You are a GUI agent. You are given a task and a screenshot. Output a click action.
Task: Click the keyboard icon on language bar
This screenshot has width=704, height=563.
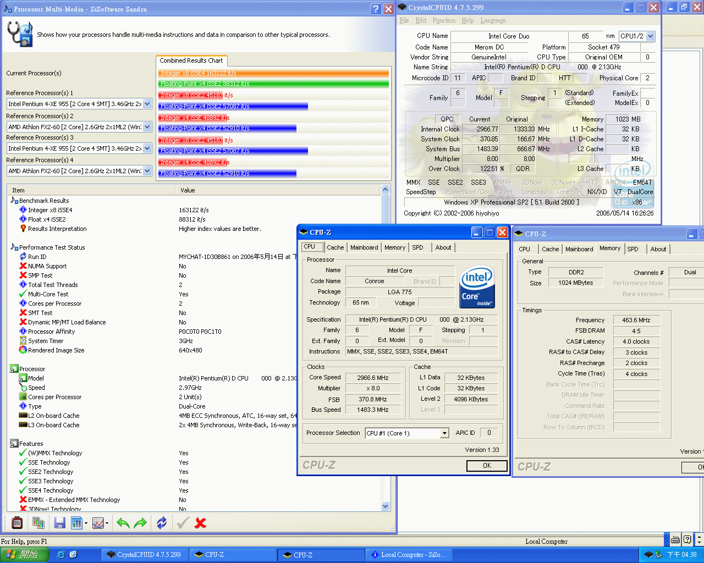pos(675,539)
